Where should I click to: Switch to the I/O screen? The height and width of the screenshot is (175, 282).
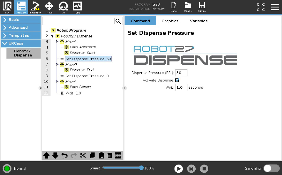coord(63,7)
